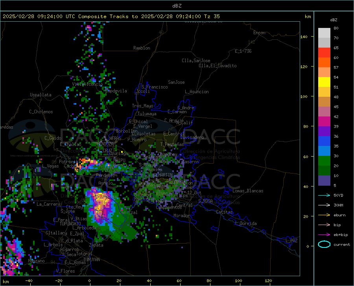The image size is (354, 286).
Task: Click the 'Manzano' place label
Action: [x=36, y=261]
